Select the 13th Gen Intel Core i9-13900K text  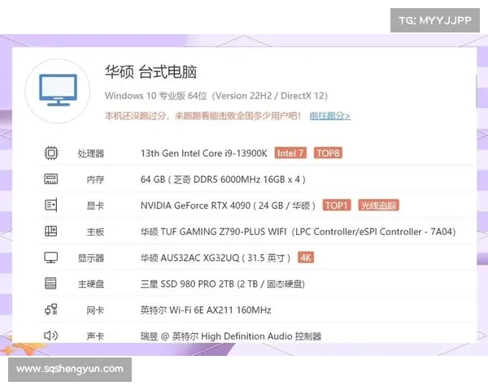pyautogui.click(x=204, y=154)
